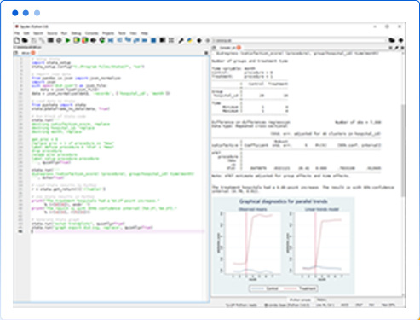The width and height of the screenshot is (420, 320).
Task: Click the blue Stop debugging square icon
Action: click(153, 40)
